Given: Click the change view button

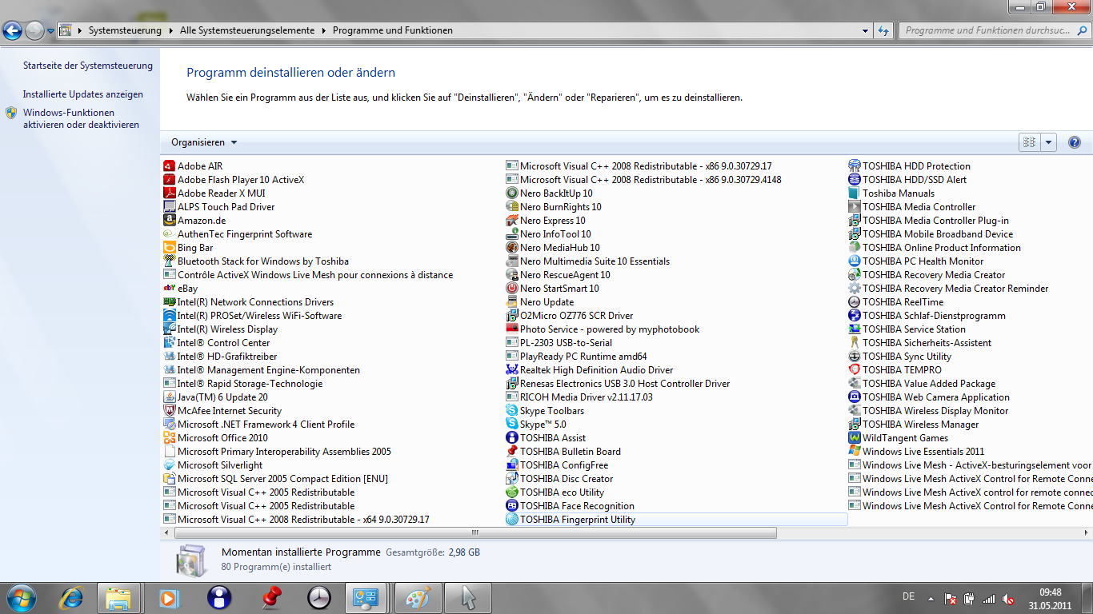Looking at the screenshot, I should coord(1030,142).
